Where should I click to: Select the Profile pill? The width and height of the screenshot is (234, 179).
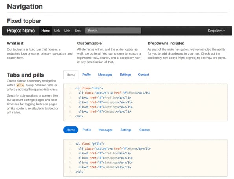pos(87,130)
